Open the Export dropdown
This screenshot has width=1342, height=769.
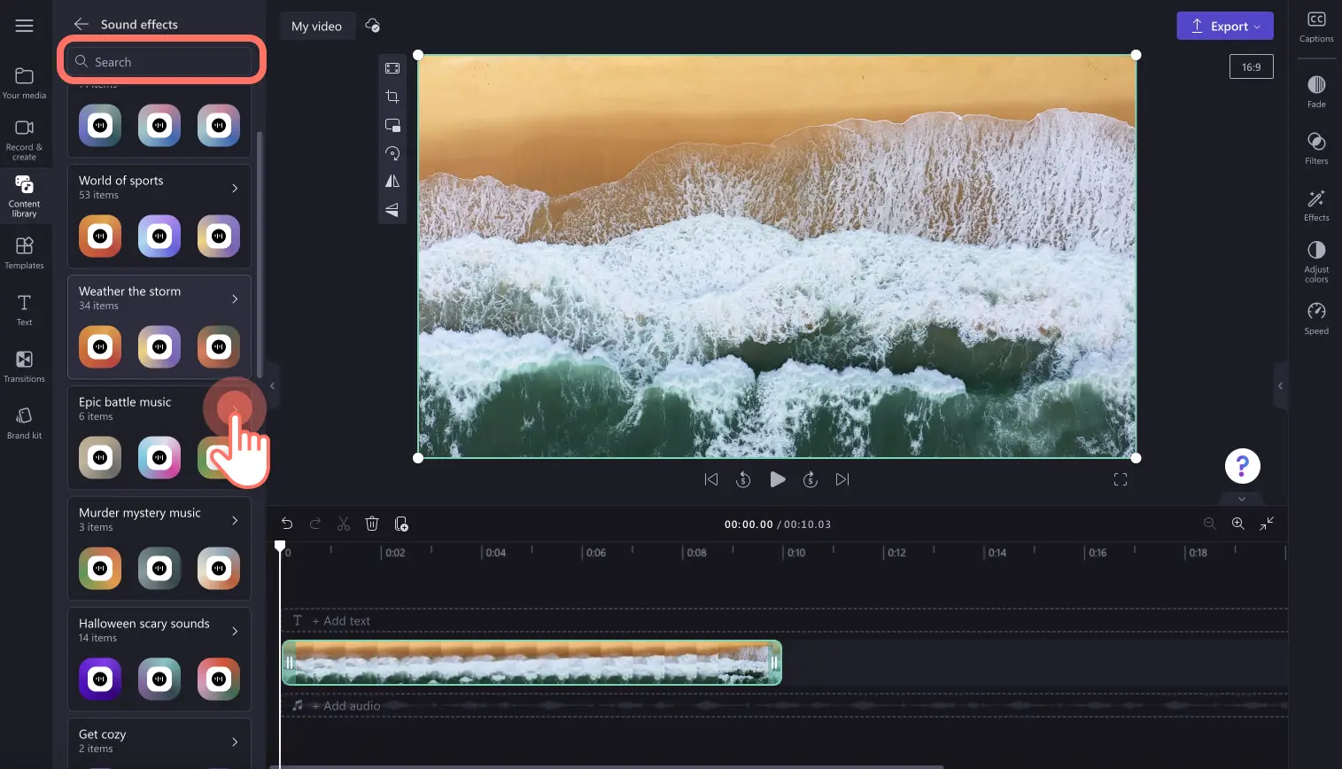click(x=1225, y=26)
